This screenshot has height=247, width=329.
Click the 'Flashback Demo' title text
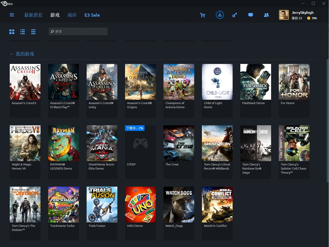click(253, 103)
